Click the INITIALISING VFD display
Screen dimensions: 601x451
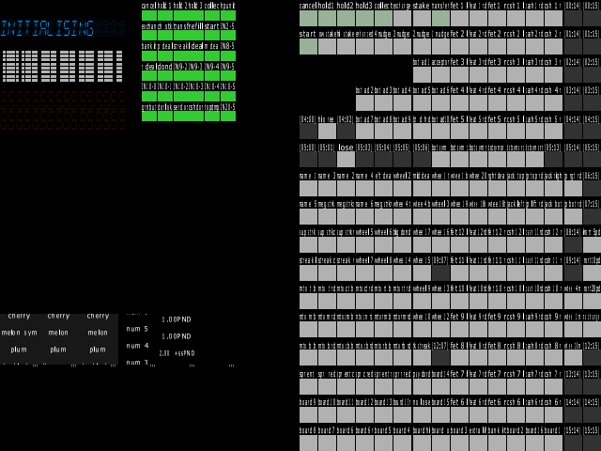(x=63, y=28)
